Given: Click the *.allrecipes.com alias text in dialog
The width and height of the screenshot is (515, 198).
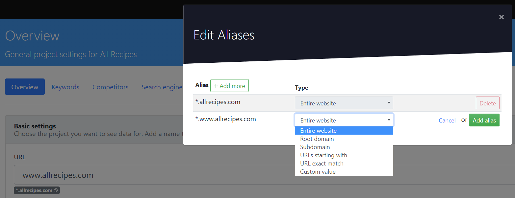Looking at the screenshot, I should pyautogui.click(x=218, y=102).
